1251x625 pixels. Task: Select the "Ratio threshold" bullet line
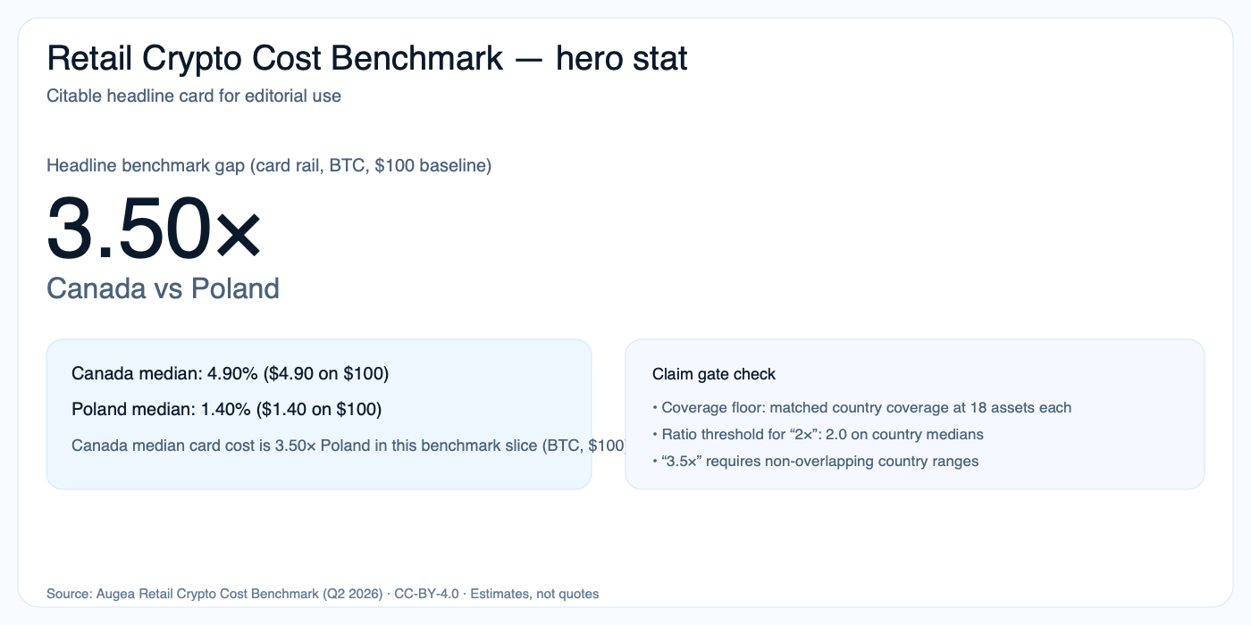(x=818, y=435)
